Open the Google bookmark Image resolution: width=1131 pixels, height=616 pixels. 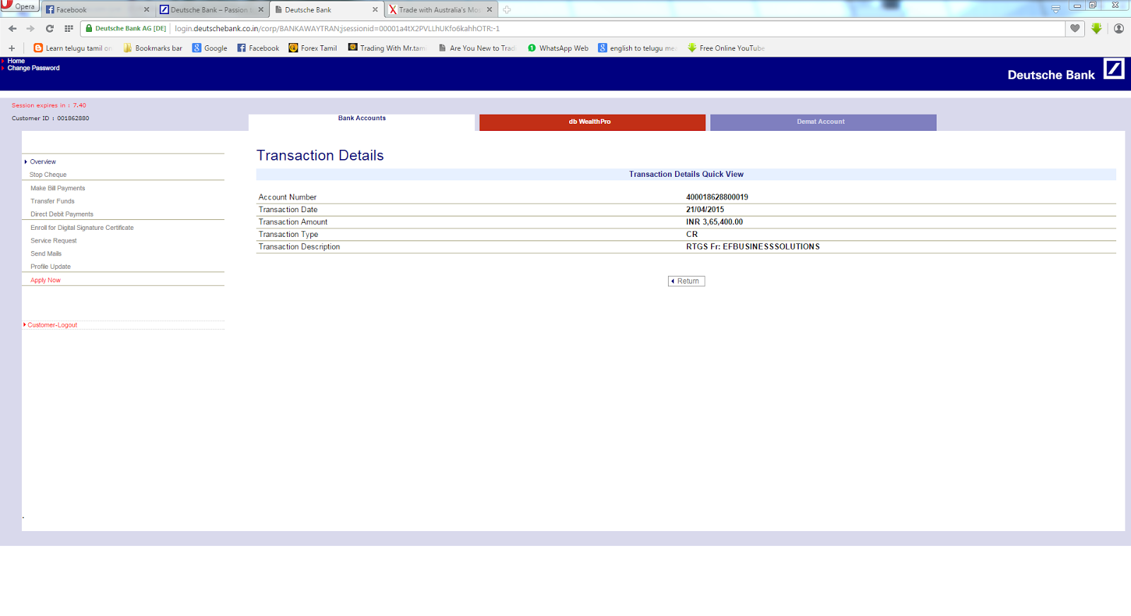210,48
